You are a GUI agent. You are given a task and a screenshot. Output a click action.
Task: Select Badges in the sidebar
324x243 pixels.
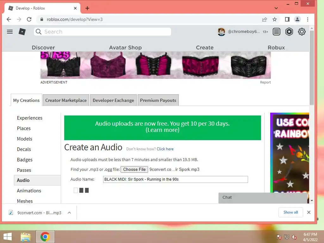point(25,159)
